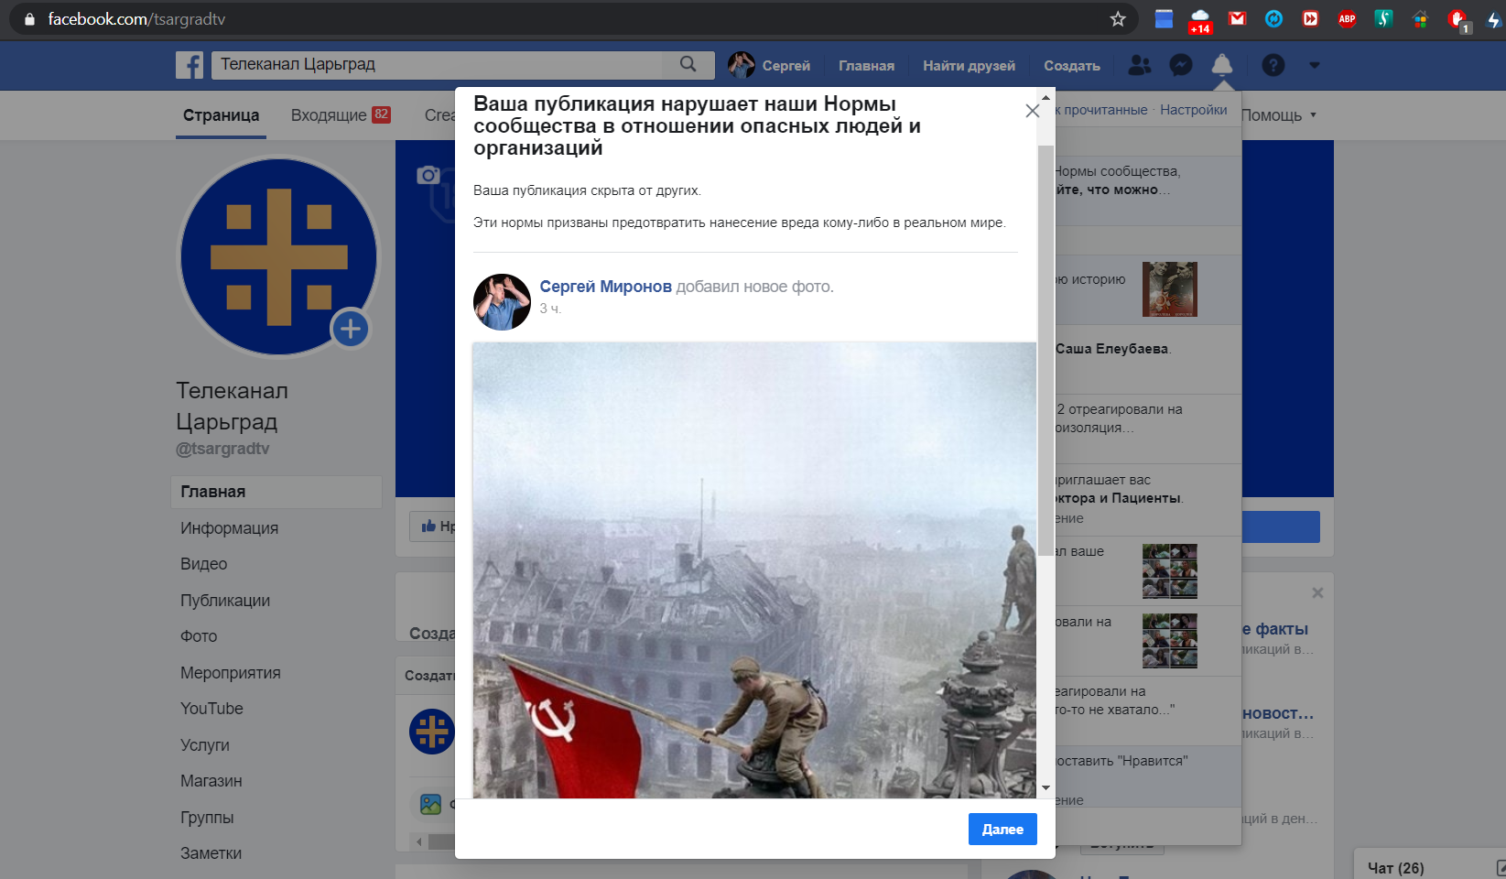Viewport: 1506px width, 879px height.
Task: Click the Facebook logo icon
Action: (190, 65)
